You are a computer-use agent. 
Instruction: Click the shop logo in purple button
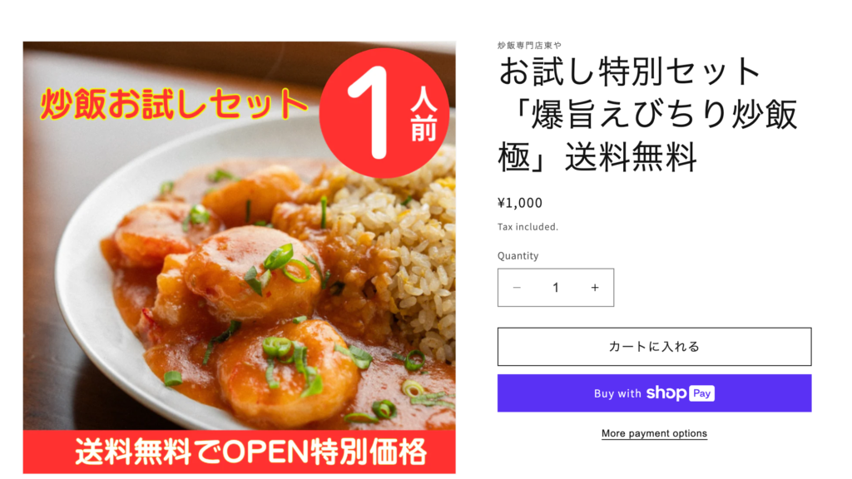point(666,393)
